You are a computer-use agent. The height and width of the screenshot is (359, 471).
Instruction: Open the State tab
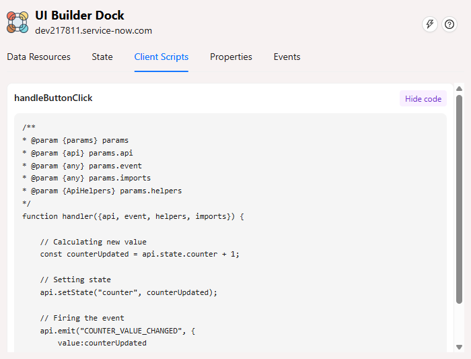tap(102, 57)
